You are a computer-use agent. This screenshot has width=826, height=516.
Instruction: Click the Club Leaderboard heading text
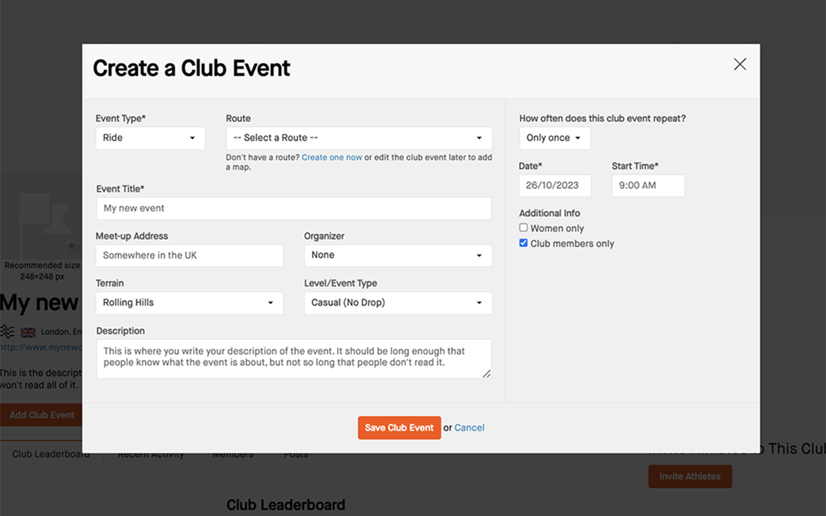(x=286, y=505)
